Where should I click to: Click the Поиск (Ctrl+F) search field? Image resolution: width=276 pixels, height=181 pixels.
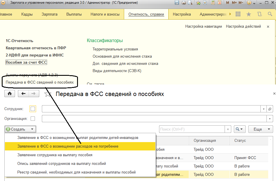192,129
